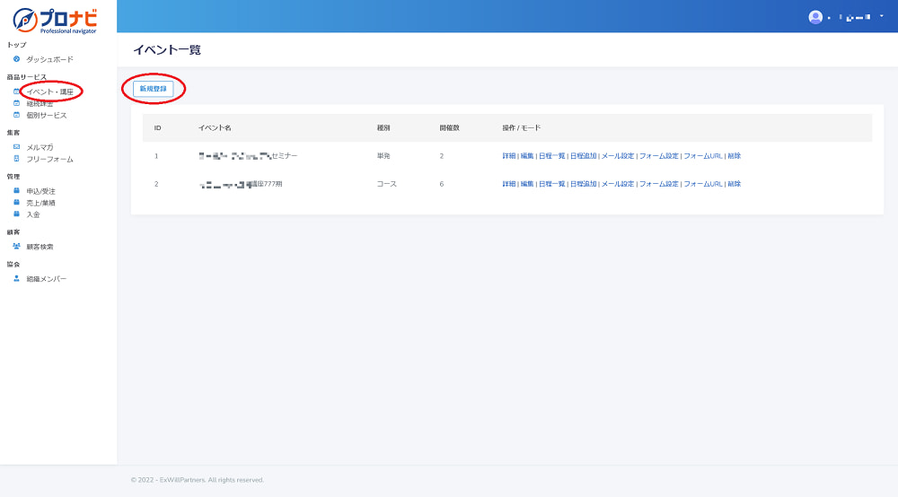Screen dimensions: 898x497
Task: Click event name ending in 講座777期
Action: [241, 184]
